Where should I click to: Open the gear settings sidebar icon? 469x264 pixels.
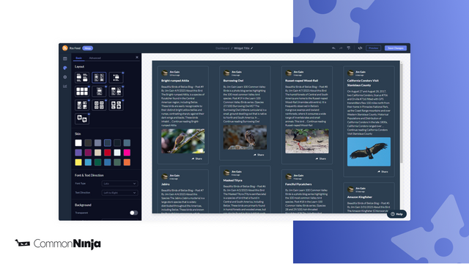click(x=65, y=77)
